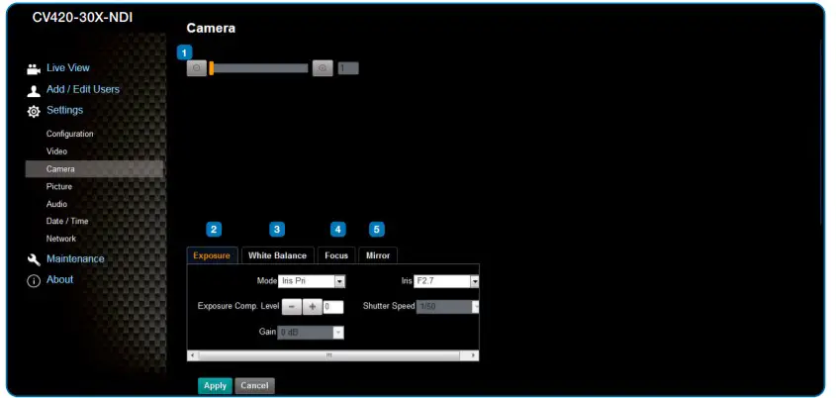The height and width of the screenshot is (398, 836).
Task: Click the zoom slider orange handle
Action: (211, 68)
